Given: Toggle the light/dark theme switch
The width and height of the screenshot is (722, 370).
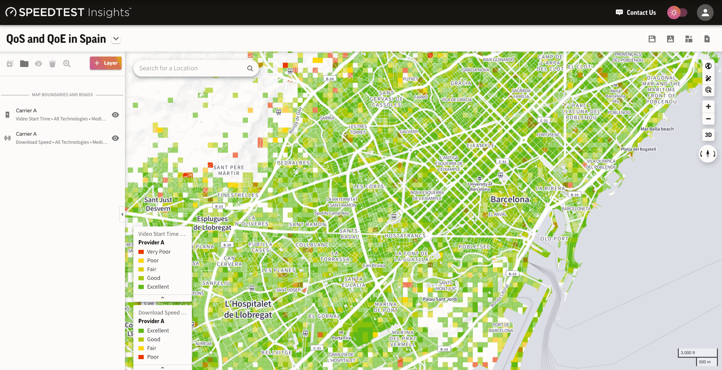Looking at the screenshot, I should tap(677, 12).
